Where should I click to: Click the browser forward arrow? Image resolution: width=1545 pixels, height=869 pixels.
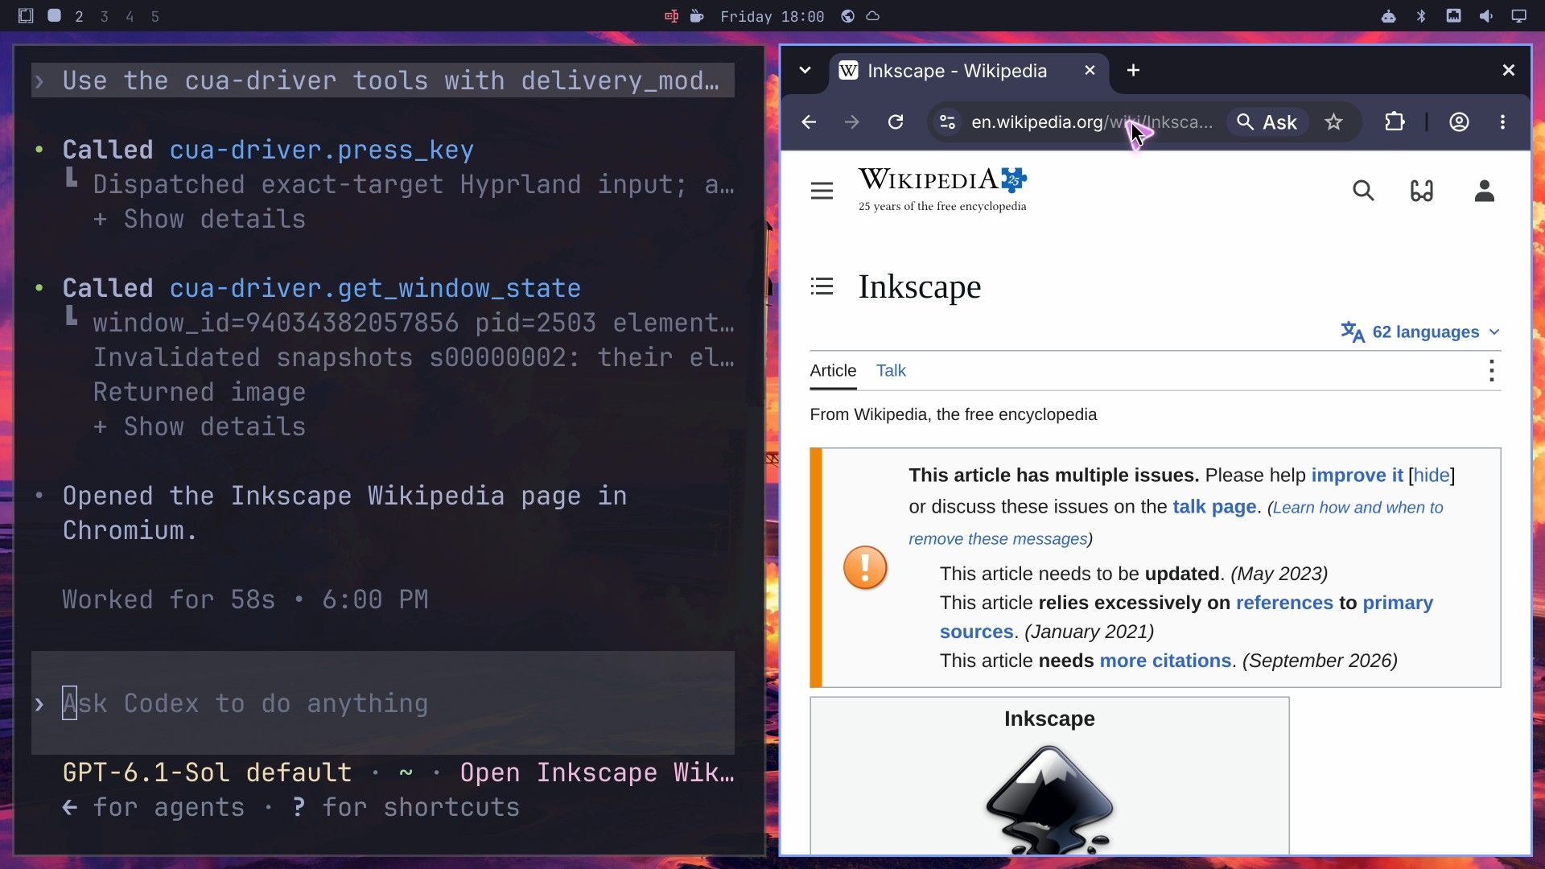coord(851,122)
